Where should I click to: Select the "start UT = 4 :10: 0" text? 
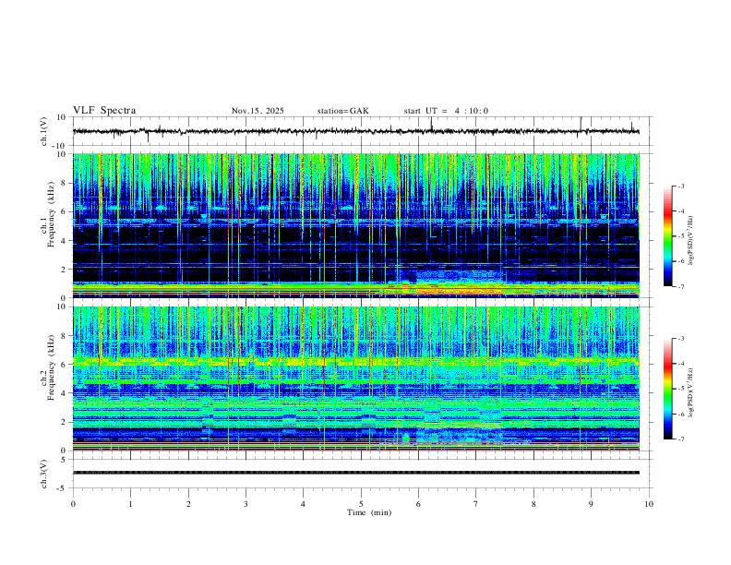click(446, 111)
